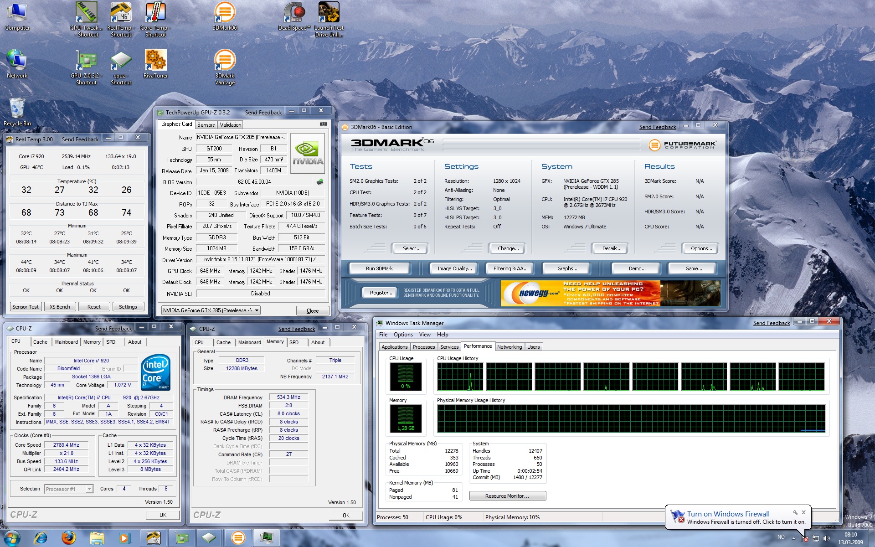Launch the 3DMark06 desktop icon

[225, 16]
